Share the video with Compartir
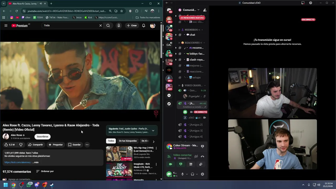 [x=35, y=145]
